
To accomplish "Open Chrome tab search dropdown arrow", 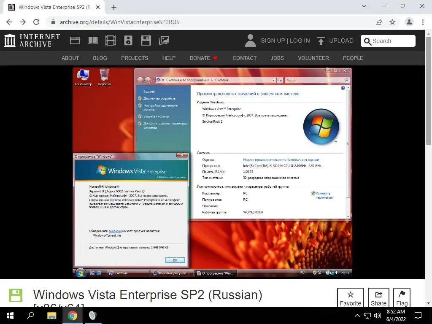I will pyautogui.click(x=364, y=6).
